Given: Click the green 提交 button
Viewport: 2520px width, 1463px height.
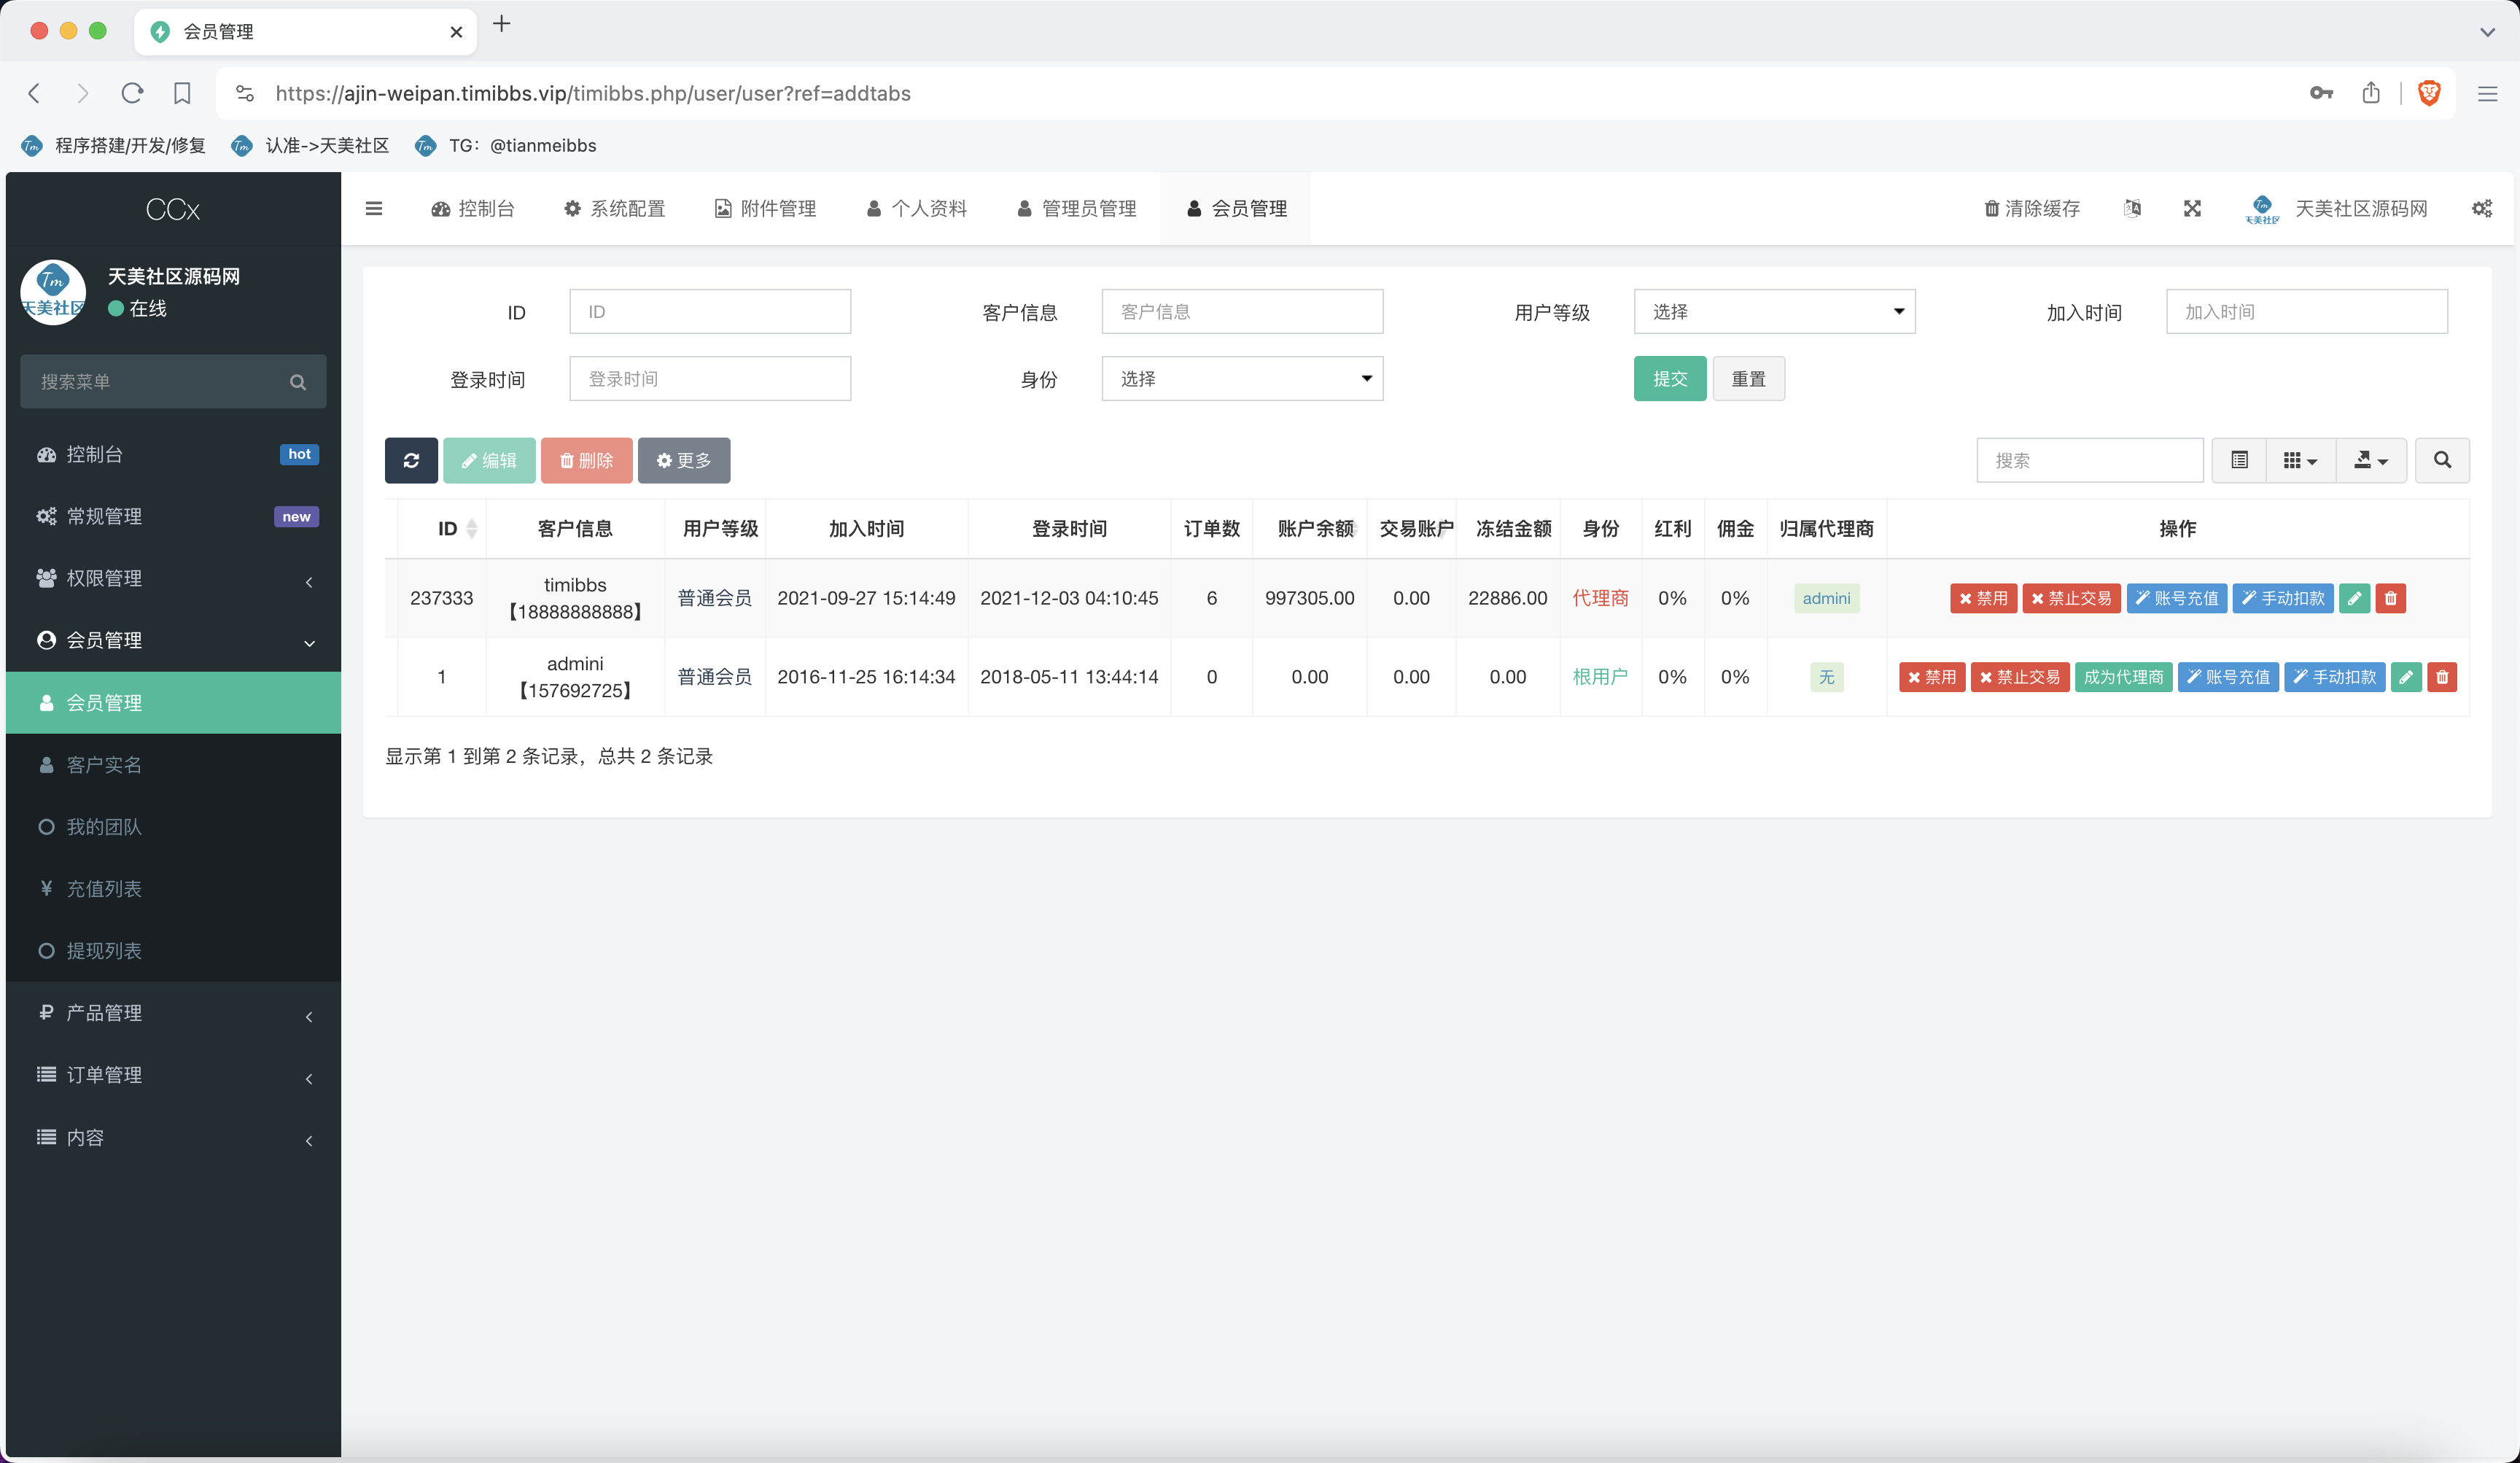Looking at the screenshot, I should [1670, 379].
